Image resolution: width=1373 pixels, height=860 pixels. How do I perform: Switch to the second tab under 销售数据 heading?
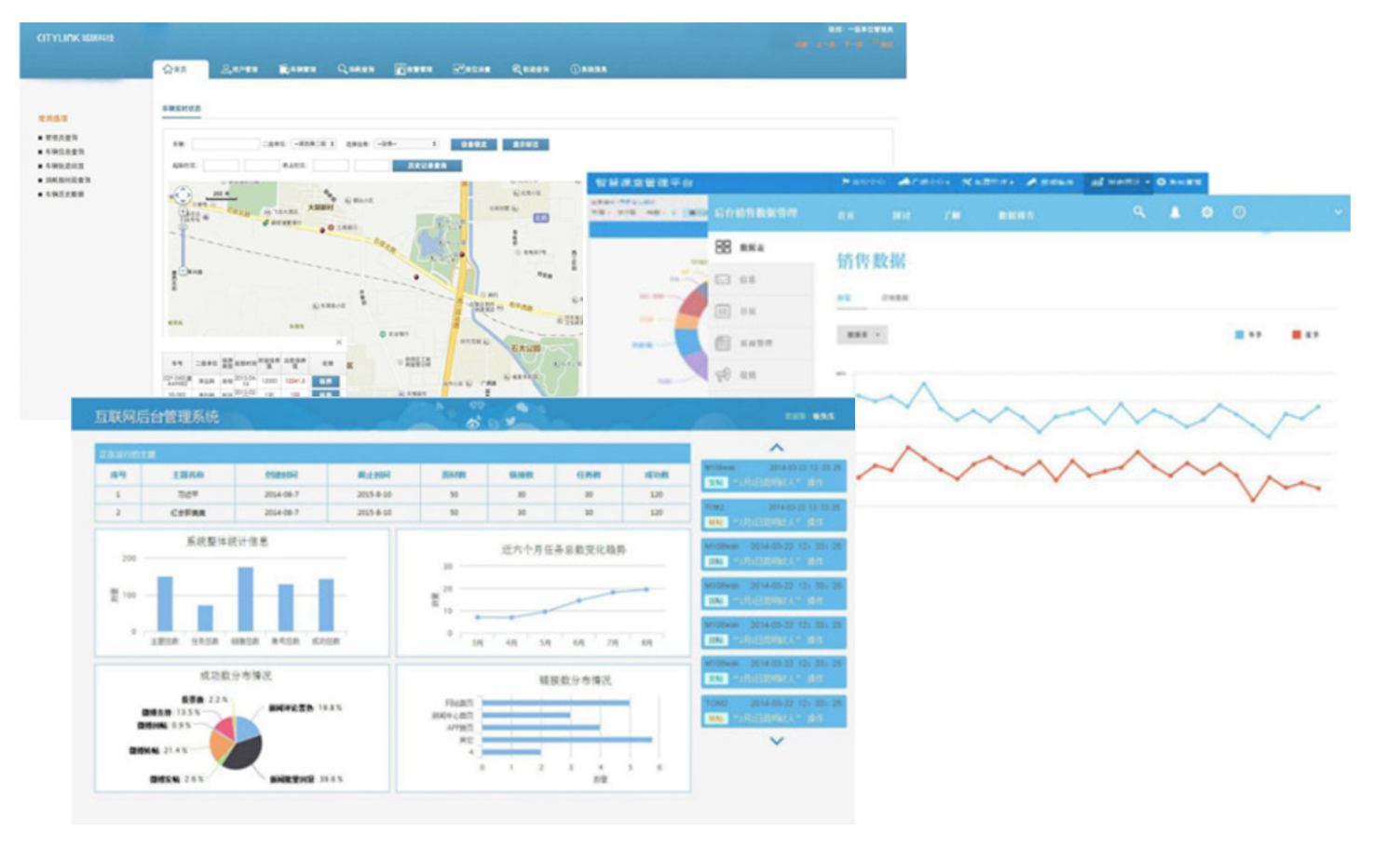click(895, 298)
